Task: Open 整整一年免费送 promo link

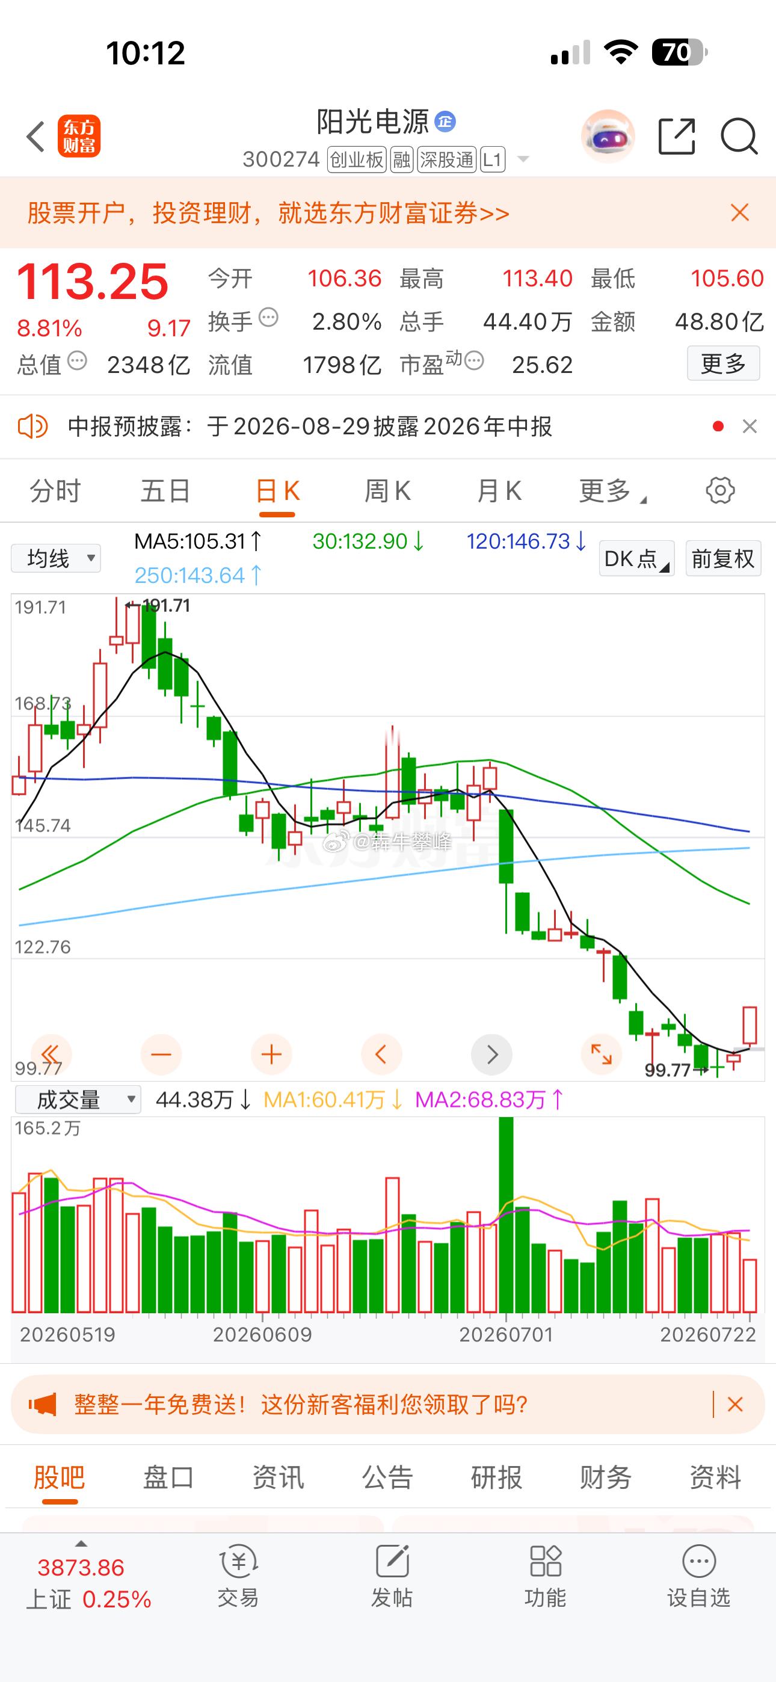Action: (300, 1404)
